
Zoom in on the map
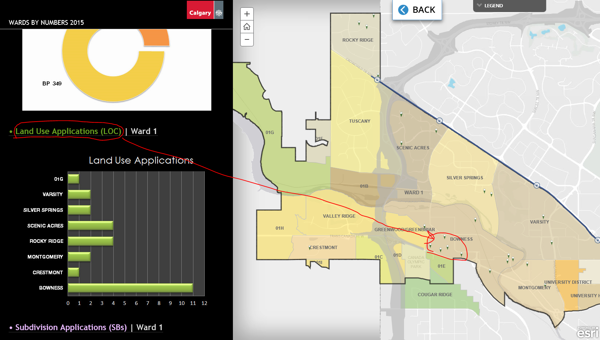247,14
